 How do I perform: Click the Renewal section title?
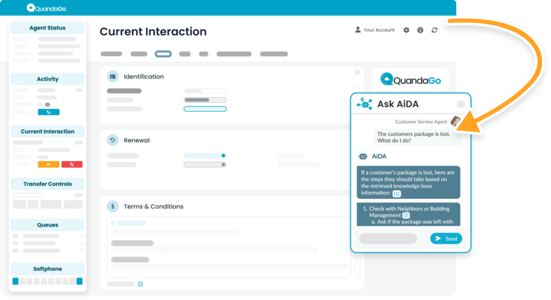click(137, 140)
